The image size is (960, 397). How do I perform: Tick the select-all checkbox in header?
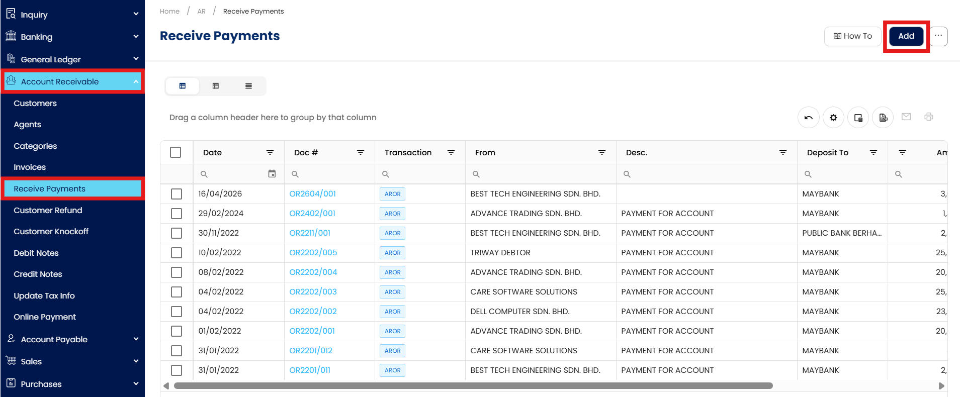[176, 152]
